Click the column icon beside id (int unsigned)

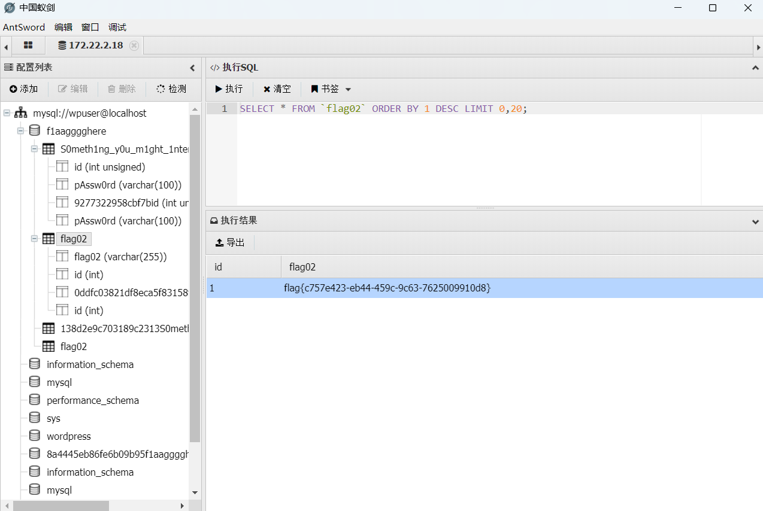(62, 167)
